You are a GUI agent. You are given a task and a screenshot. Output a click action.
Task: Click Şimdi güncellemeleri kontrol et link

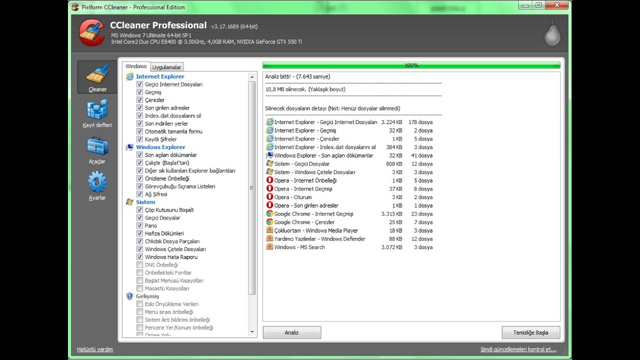(x=518, y=349)
